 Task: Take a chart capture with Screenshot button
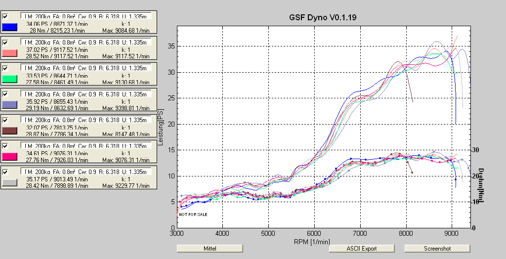430,249
